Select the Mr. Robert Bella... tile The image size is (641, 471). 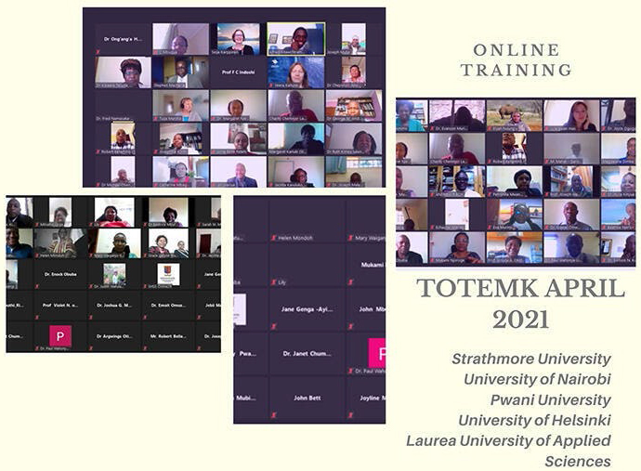pos(168,336)
